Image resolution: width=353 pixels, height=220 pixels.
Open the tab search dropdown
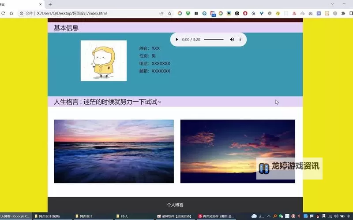click(x=332, y=4)
